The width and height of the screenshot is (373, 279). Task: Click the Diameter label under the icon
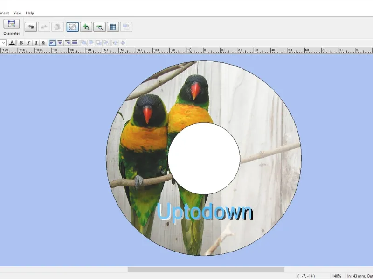12,33
